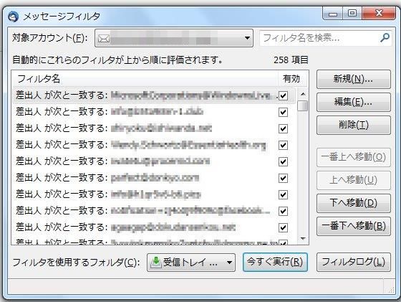Click the scrollbar up arrow in filter list
Image resolution: width=401 pixels, height=302 pixels.
pyautogui.click(x=303, y=94)
